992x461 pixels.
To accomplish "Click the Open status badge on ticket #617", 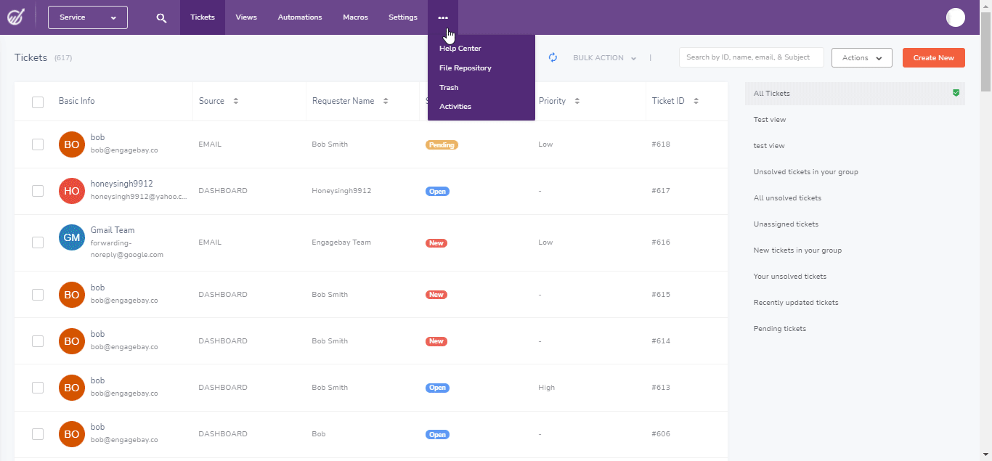I will point(437,191).
